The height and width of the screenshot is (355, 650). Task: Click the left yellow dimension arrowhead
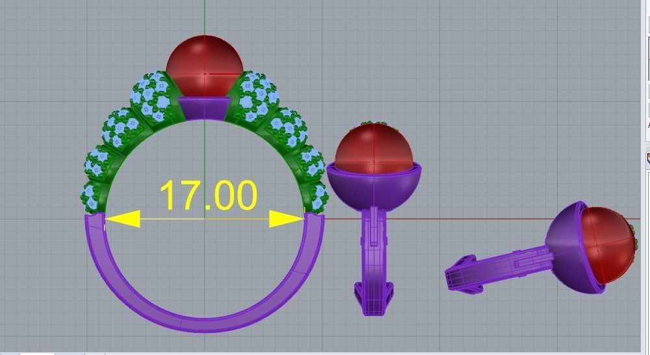coord(123,219)
